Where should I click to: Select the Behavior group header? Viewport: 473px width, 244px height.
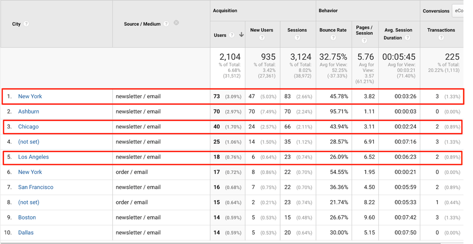coord(328,11)
